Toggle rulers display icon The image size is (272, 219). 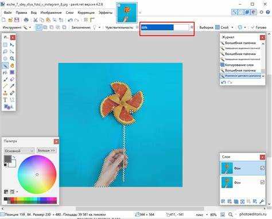click(92, 19)
